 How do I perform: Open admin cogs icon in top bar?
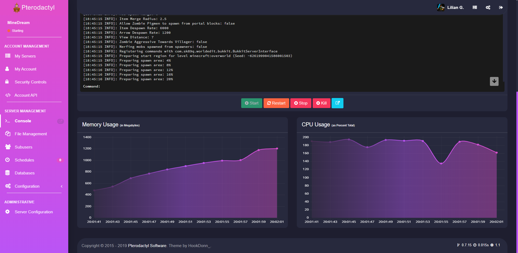[488, 8]
